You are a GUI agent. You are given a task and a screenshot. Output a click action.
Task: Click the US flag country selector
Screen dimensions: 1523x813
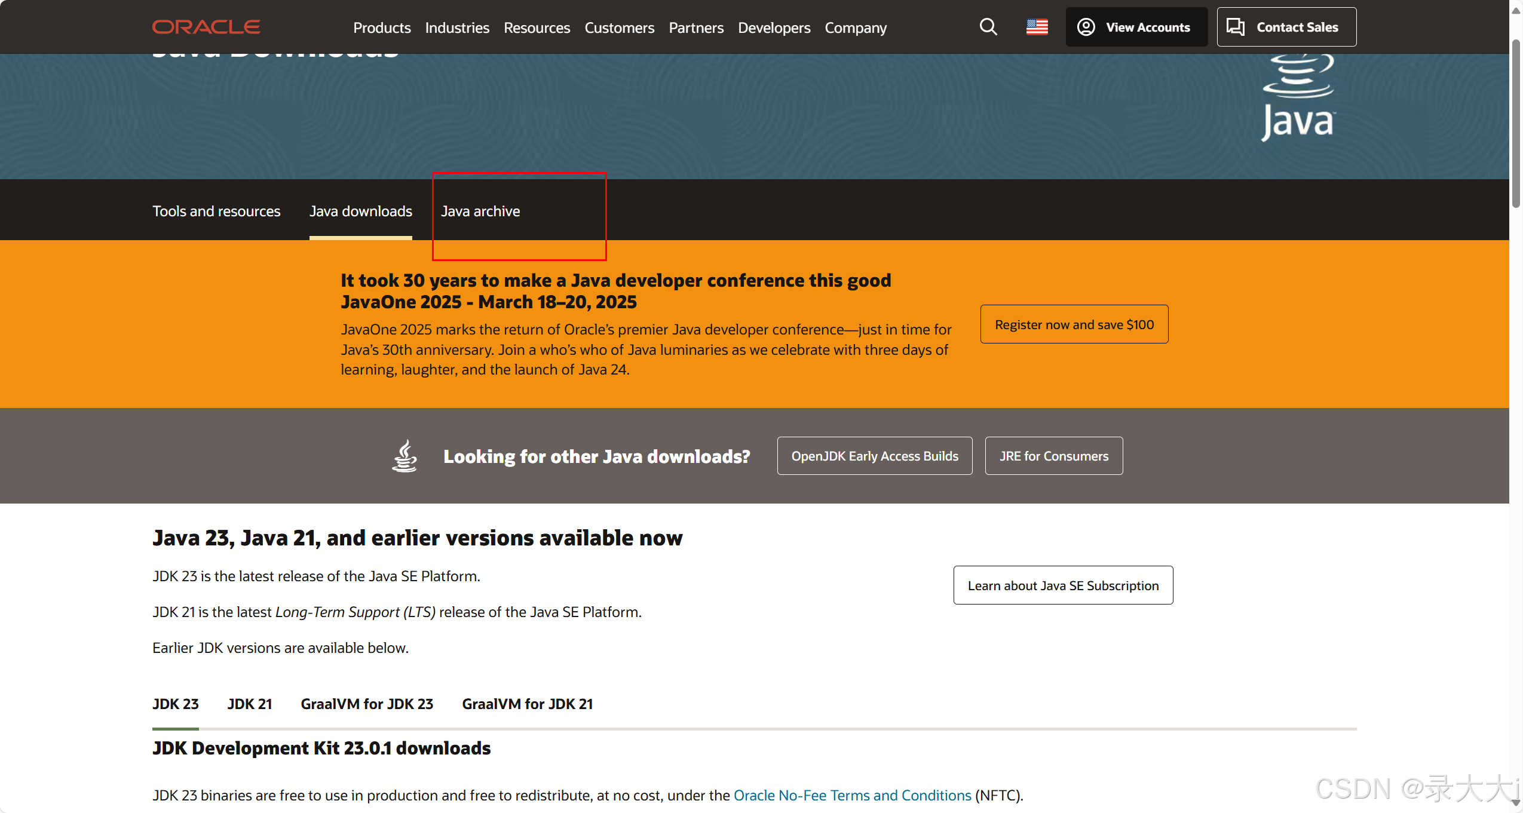pos(1037,27)
